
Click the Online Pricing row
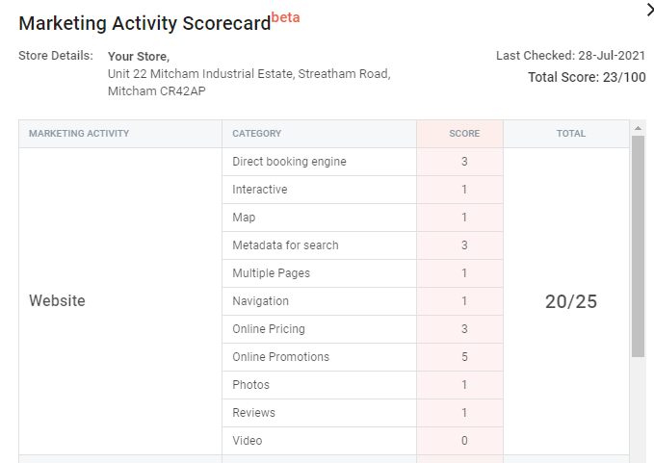tap(362, 329)
